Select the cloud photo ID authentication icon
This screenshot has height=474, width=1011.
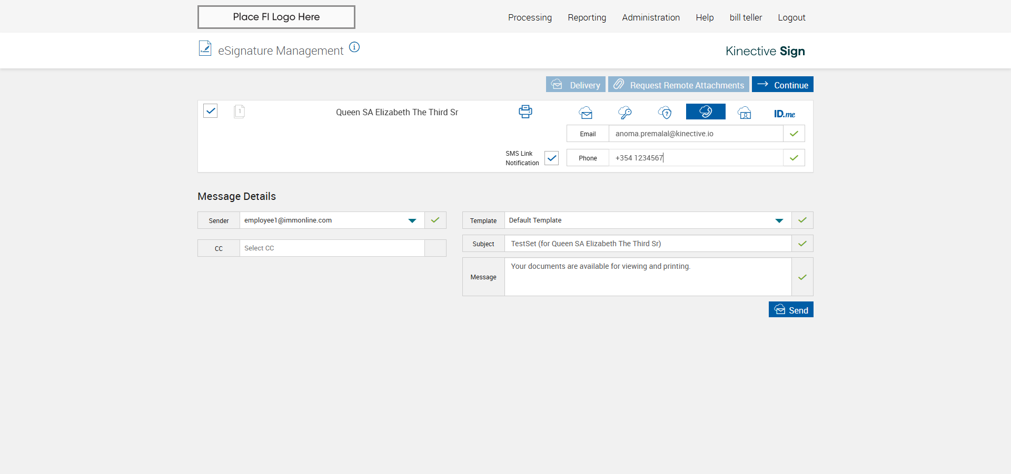[x=745, y=113]
